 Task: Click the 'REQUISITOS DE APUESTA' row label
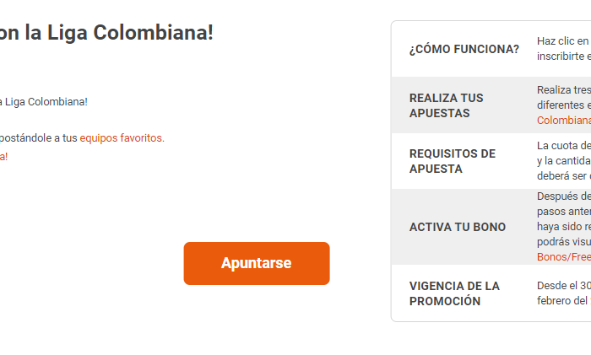pos(452,161)
